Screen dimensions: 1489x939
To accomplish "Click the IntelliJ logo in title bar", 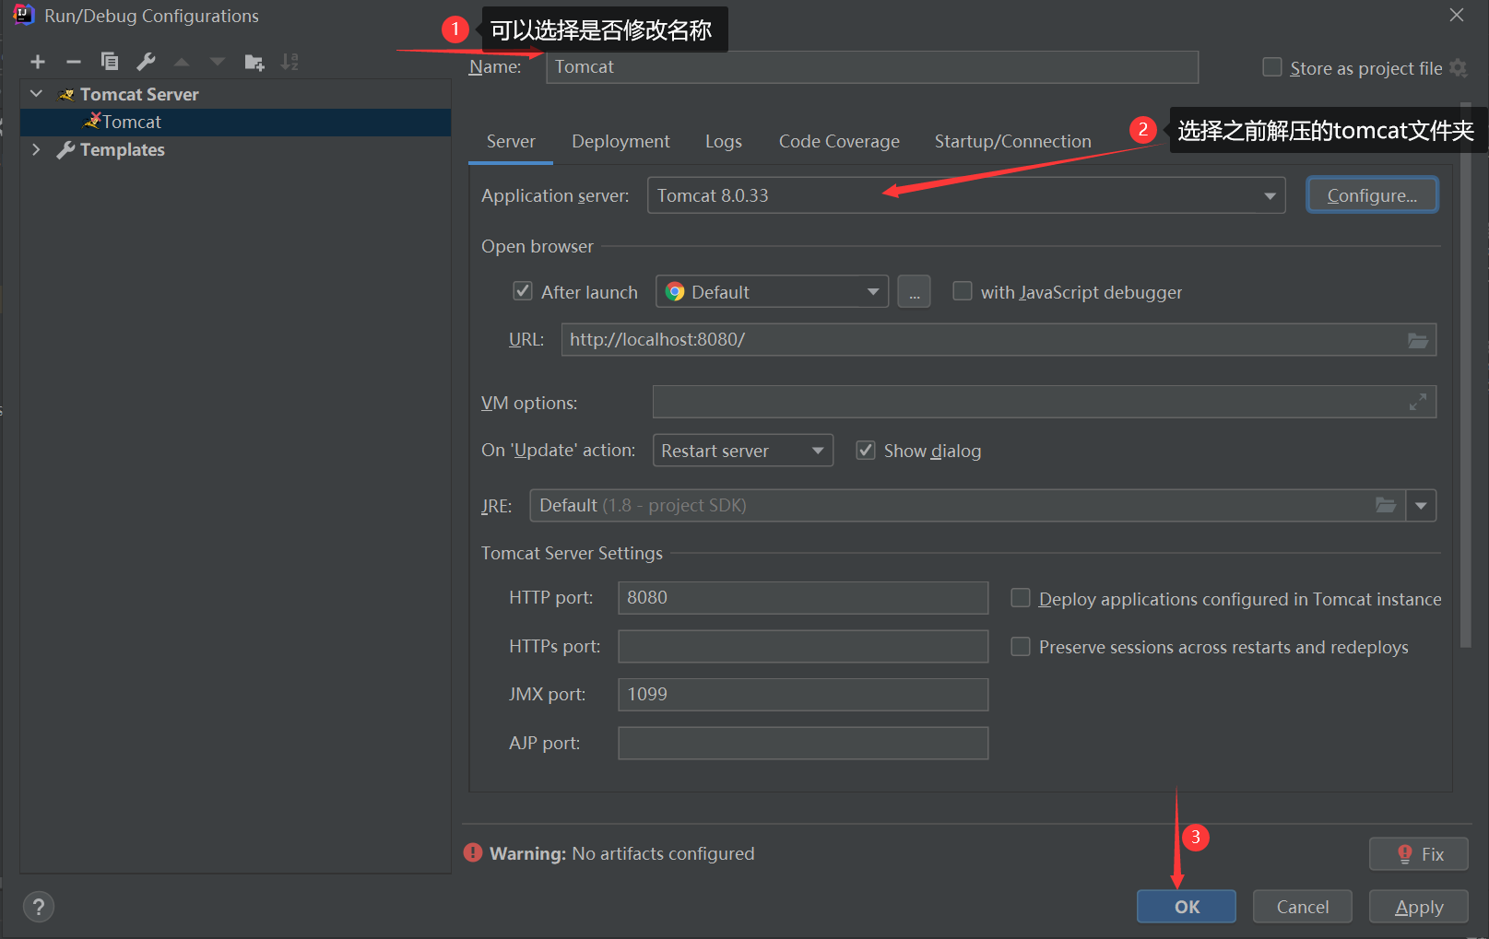I will tap(23, 15).
